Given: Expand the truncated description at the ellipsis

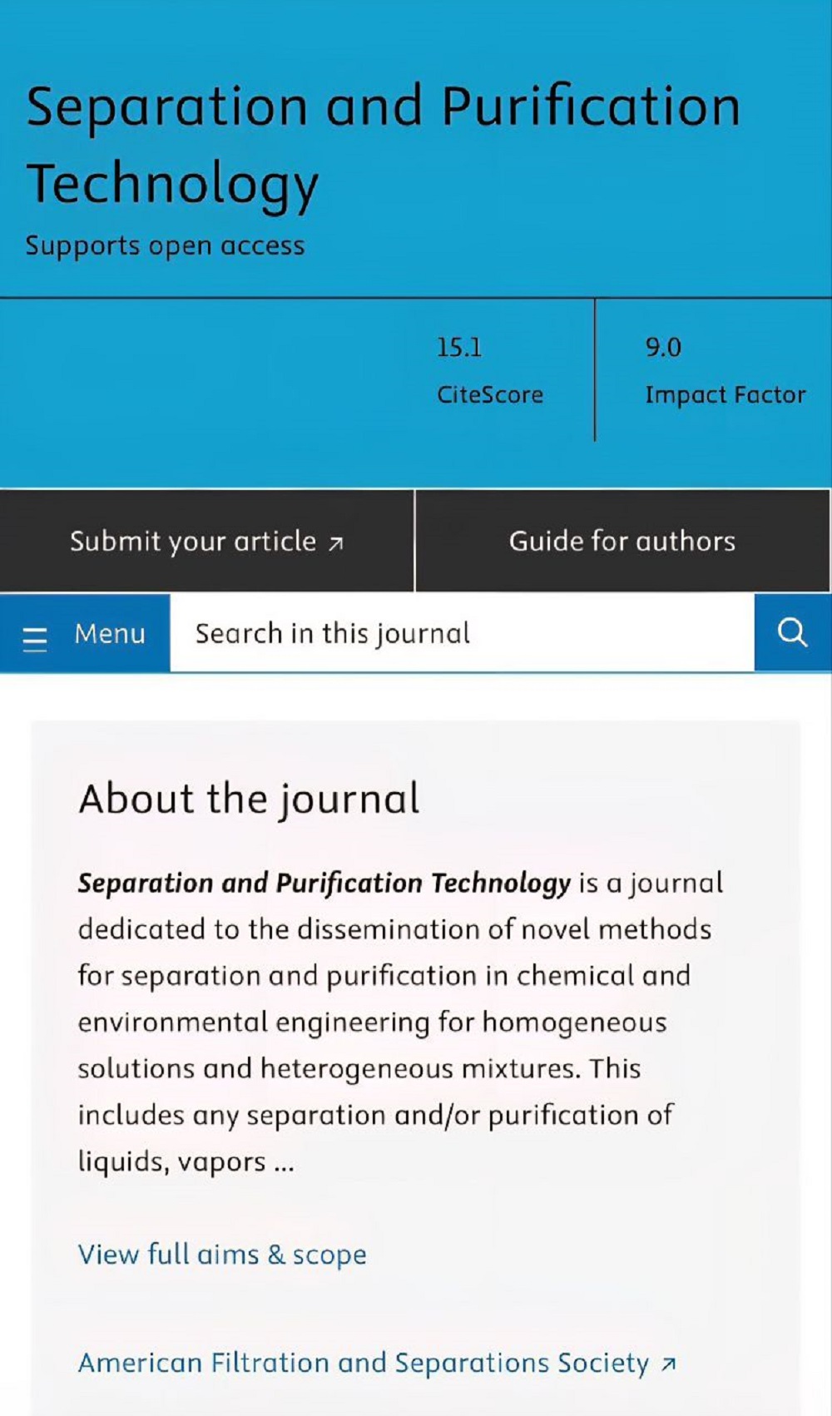Looking at the screenshot, I should point(284,1162).
